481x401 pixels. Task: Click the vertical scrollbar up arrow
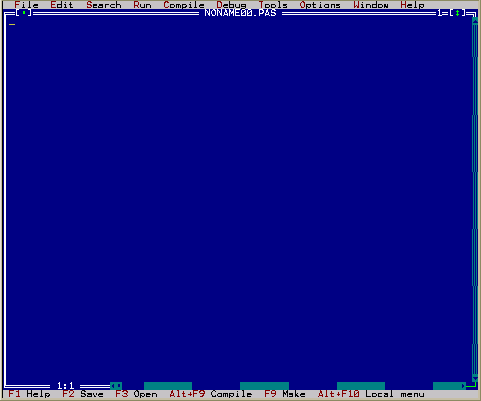(x=475, y=21)
